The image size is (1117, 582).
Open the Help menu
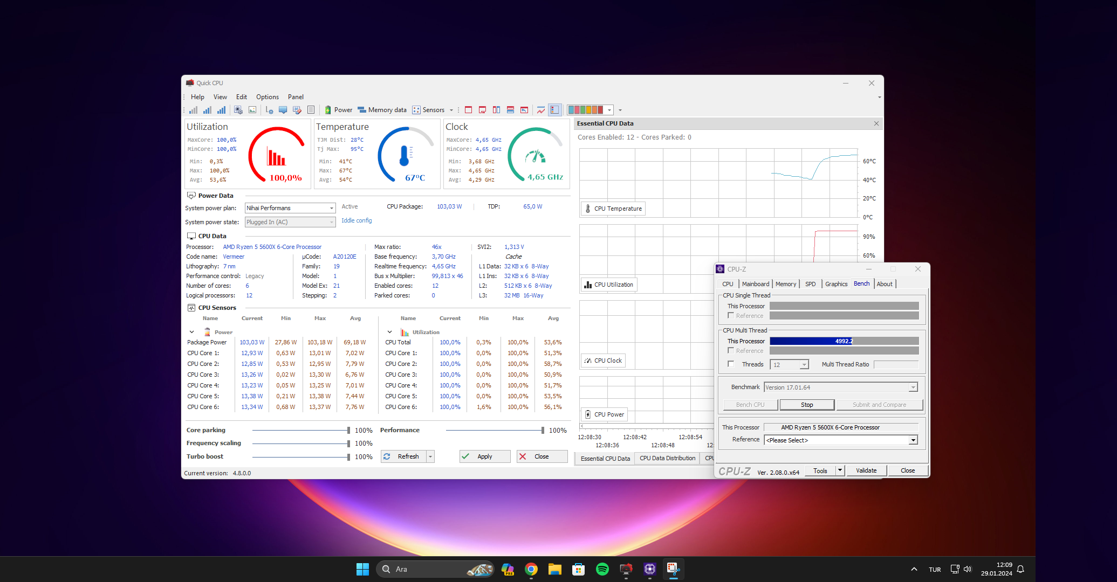pyautogui.click(x=197, y=97)
